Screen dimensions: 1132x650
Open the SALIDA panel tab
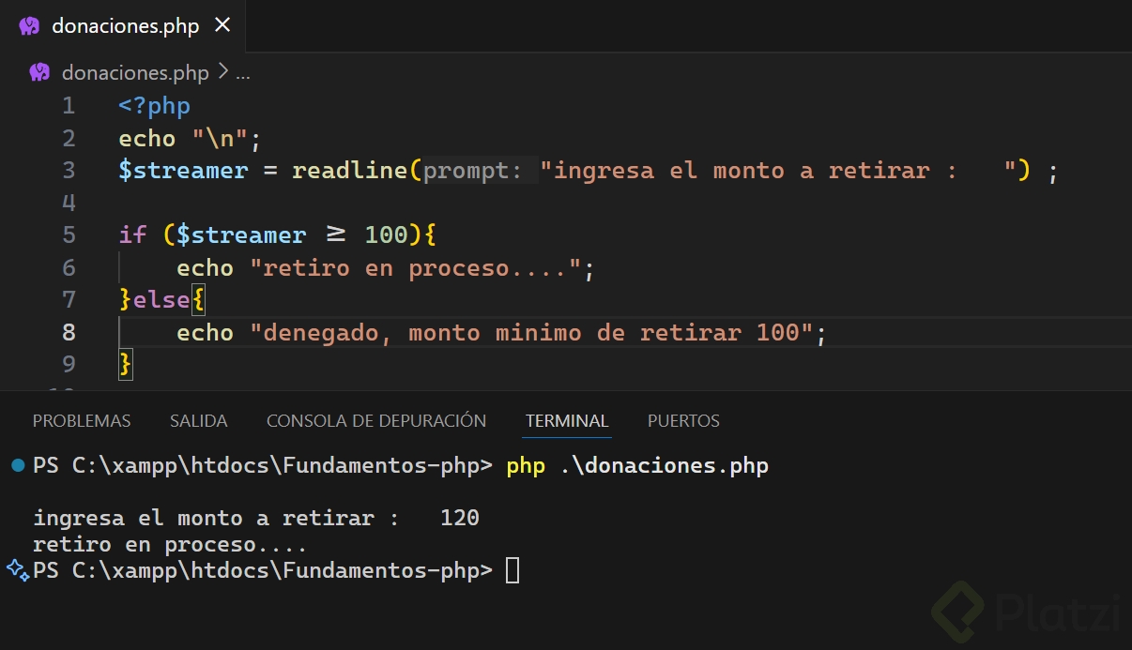[199, 421]
